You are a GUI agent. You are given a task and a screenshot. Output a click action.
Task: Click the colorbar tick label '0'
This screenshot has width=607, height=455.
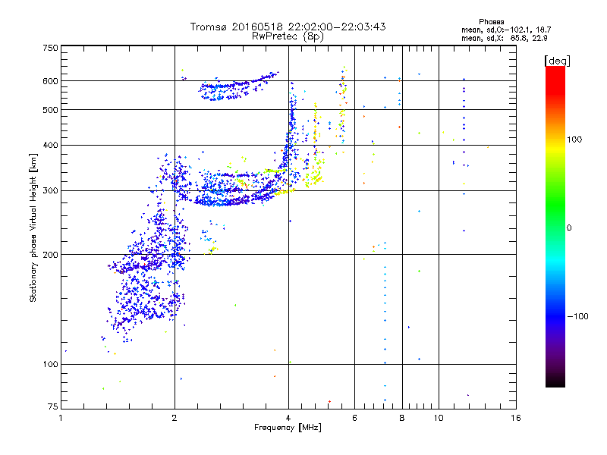(x=569, y=227)
